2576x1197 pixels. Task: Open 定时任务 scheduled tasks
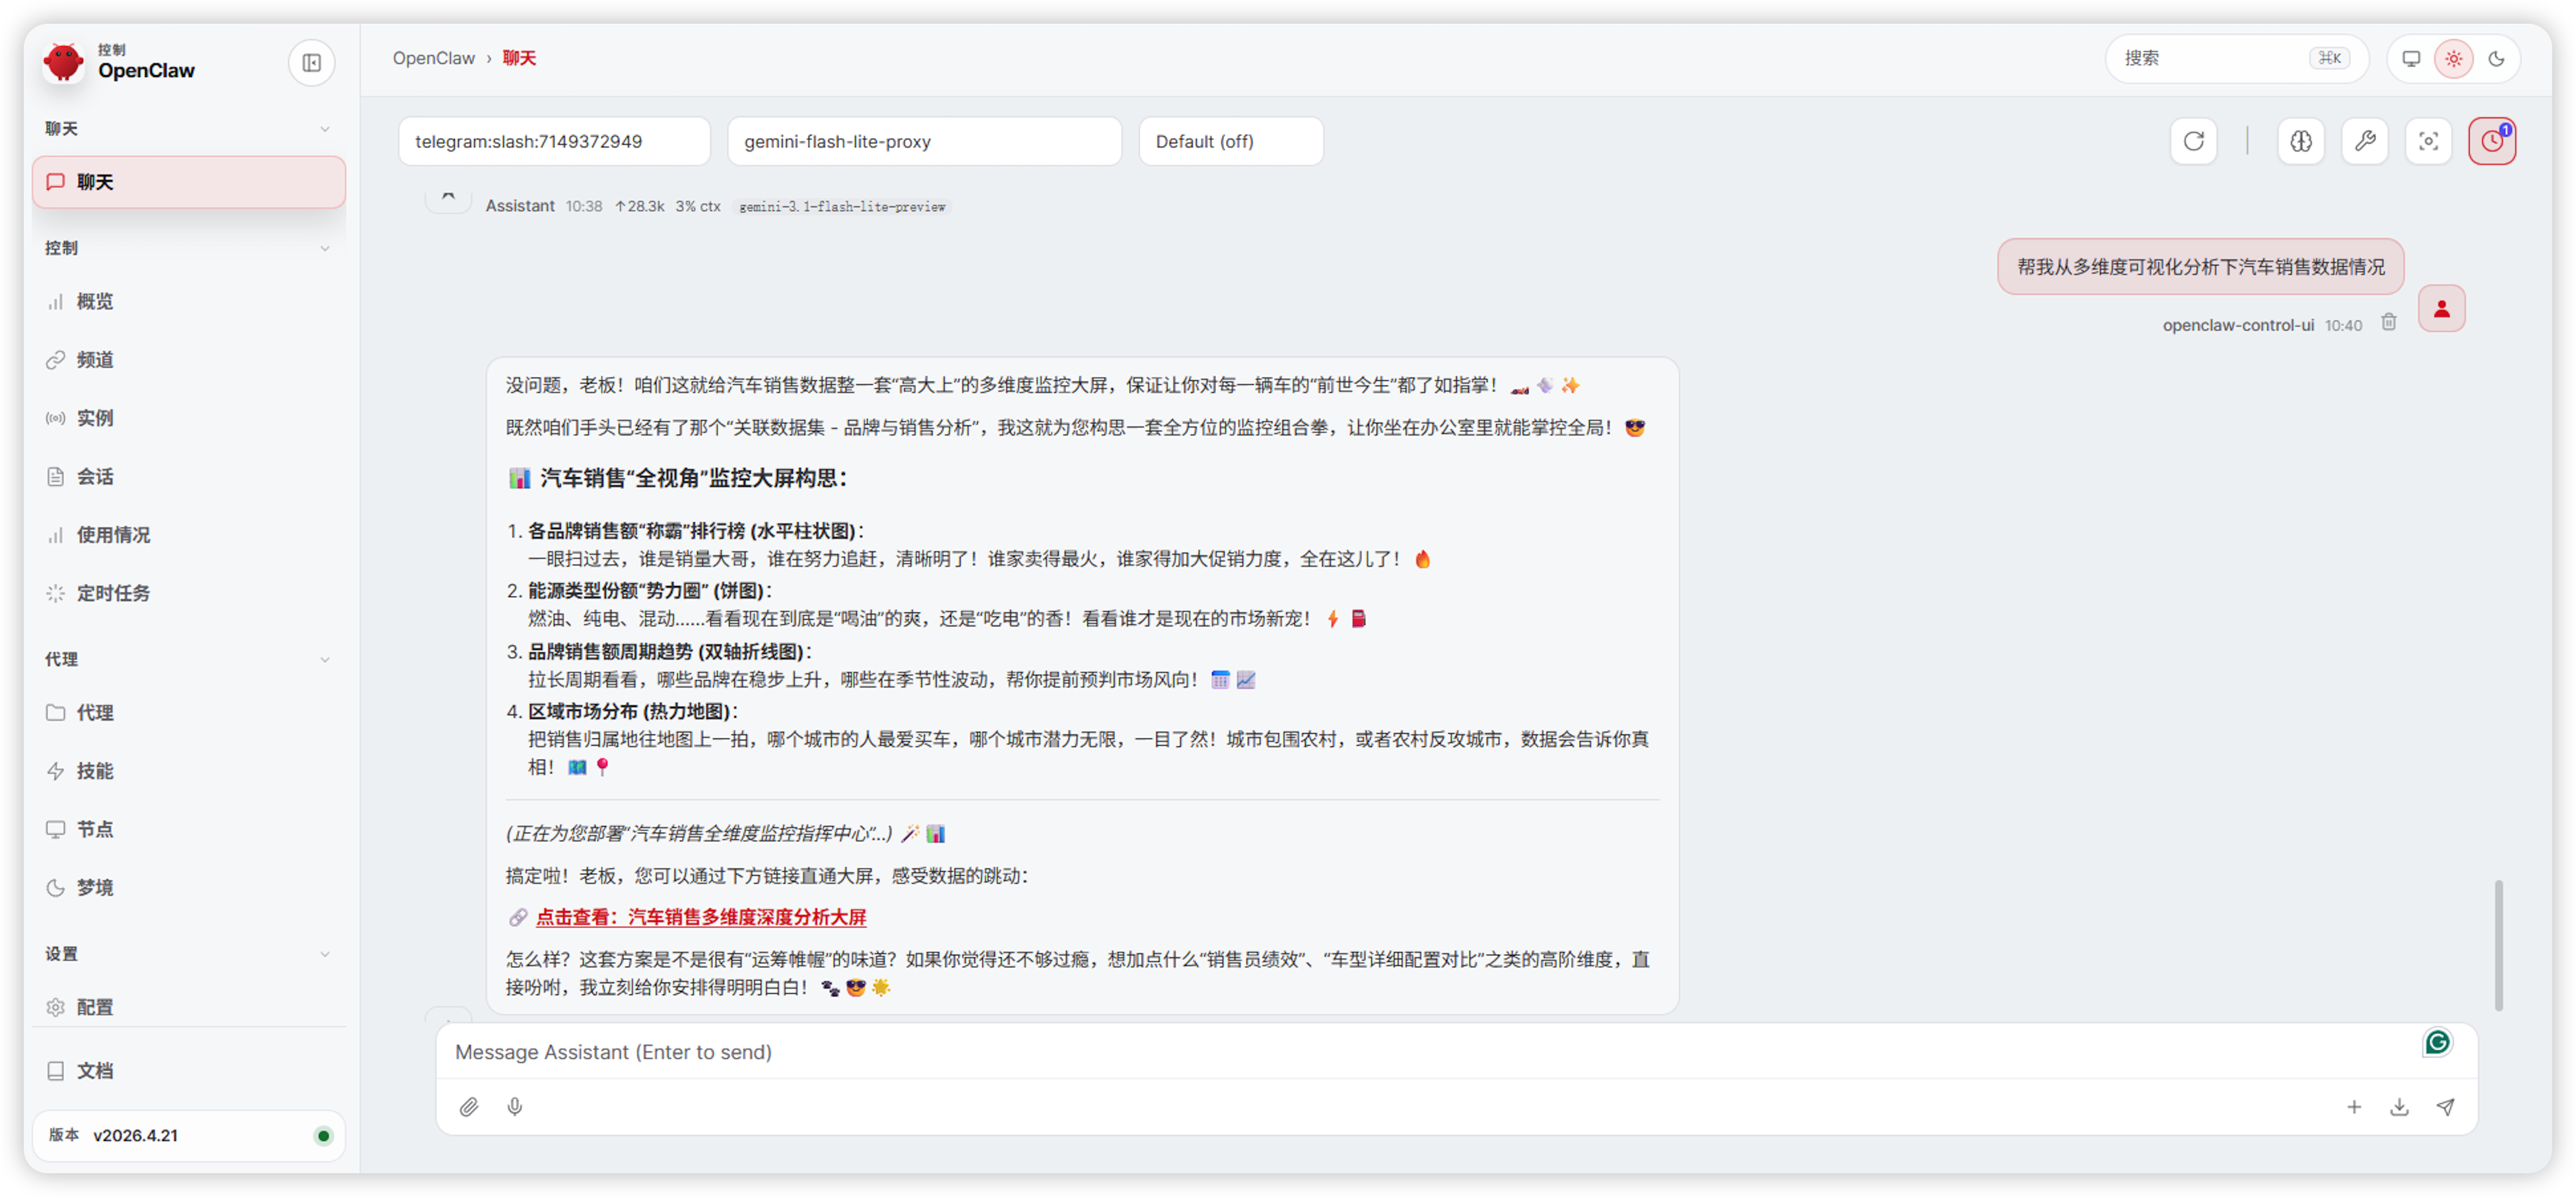(189, 593)
